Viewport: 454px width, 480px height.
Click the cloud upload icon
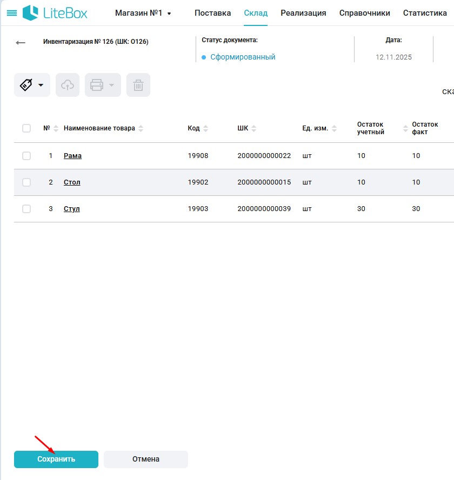(68, 85)
